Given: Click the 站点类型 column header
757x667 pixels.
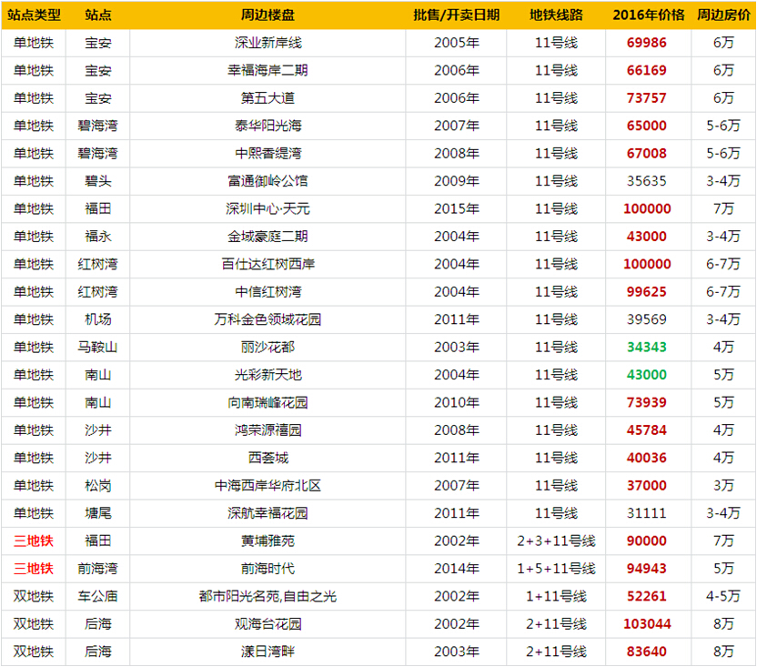Looking at the screenshot, I should (x=34, y=15).
